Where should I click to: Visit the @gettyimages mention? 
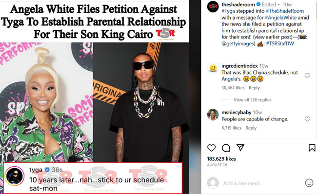238,44
